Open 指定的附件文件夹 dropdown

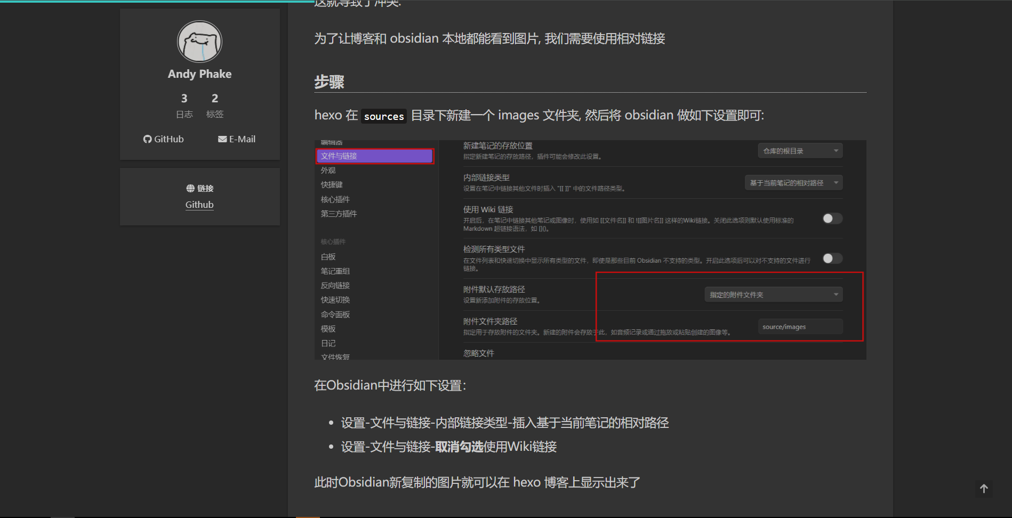click(774, 295)
